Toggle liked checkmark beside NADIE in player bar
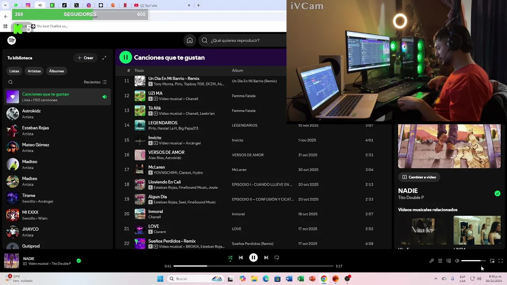Image resolution: width=507 pixels, height=285 pixels. click(79, 260)
